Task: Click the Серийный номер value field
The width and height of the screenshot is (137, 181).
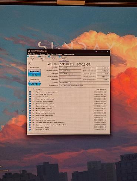Action: click(x=70, y=71)
